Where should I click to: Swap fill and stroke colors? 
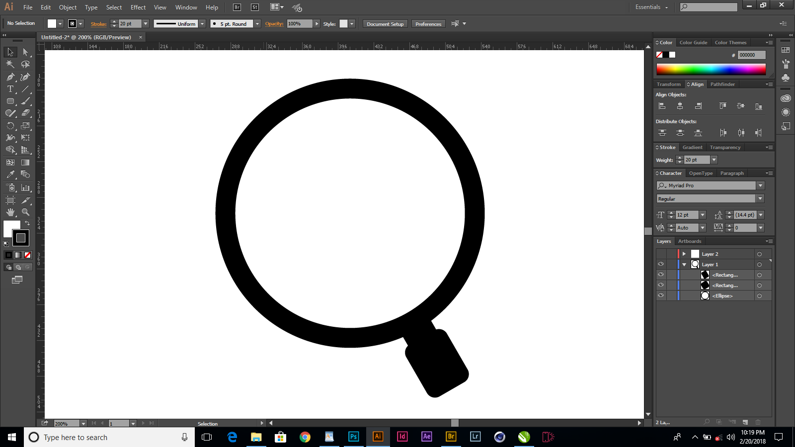click(x=28, y=223)
